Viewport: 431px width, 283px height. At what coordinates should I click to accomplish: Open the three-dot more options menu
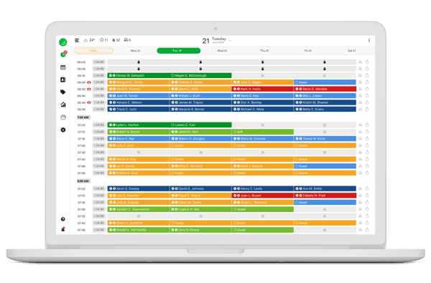369,40
